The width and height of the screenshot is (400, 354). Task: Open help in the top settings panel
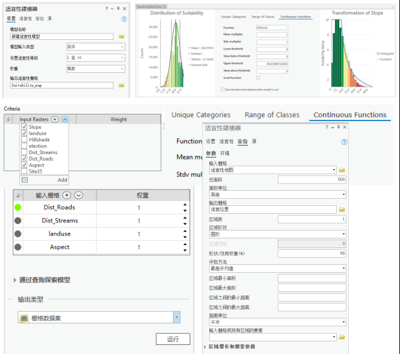(123, 19)
